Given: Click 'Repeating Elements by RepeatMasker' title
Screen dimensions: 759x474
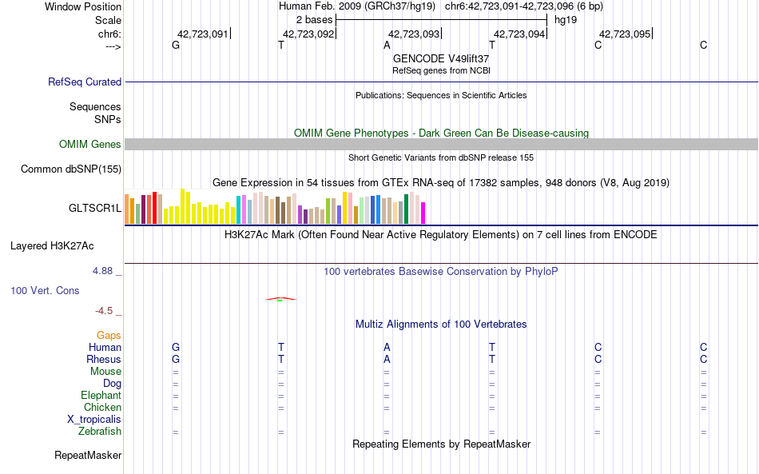Looking at the screenshot, I should 441,444.
